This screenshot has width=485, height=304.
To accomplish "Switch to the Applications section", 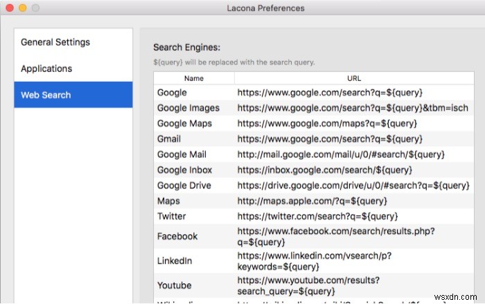I will click(46, 69).
